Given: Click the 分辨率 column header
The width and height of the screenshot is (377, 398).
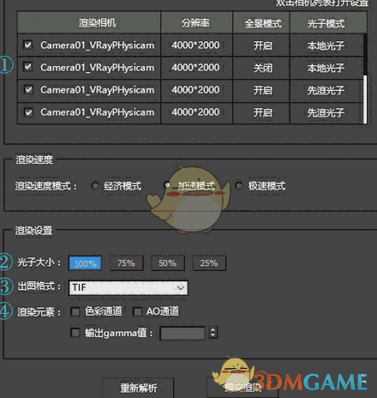Looking at the screenshot, I should pyautogui.click(x=196, y=22).
